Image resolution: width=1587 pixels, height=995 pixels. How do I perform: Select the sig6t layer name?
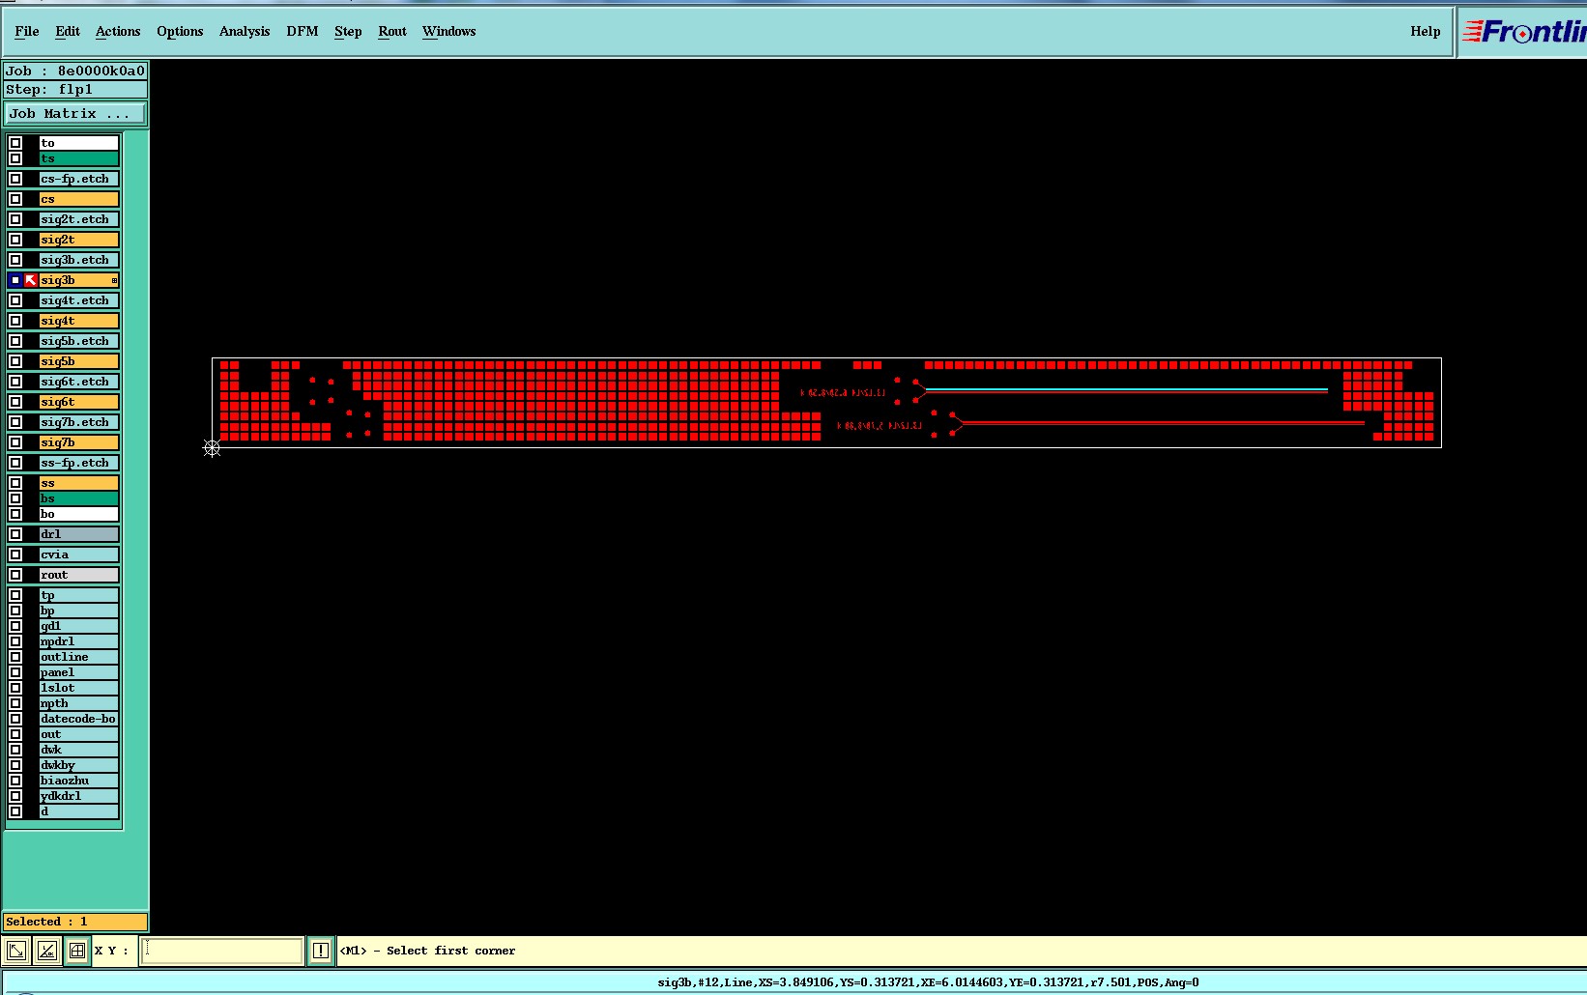click(79, 402)
